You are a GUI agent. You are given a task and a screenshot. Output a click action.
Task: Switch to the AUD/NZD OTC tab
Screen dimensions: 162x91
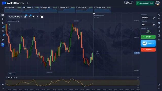(103, 9)
